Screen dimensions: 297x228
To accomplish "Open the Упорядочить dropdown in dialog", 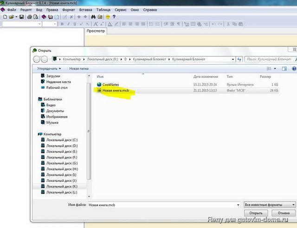I will pos(49,69).
